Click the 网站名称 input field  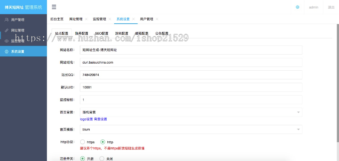tap(191, 50)
